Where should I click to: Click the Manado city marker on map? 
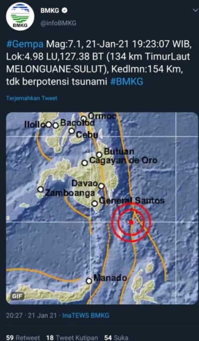(x=89, y=281)
